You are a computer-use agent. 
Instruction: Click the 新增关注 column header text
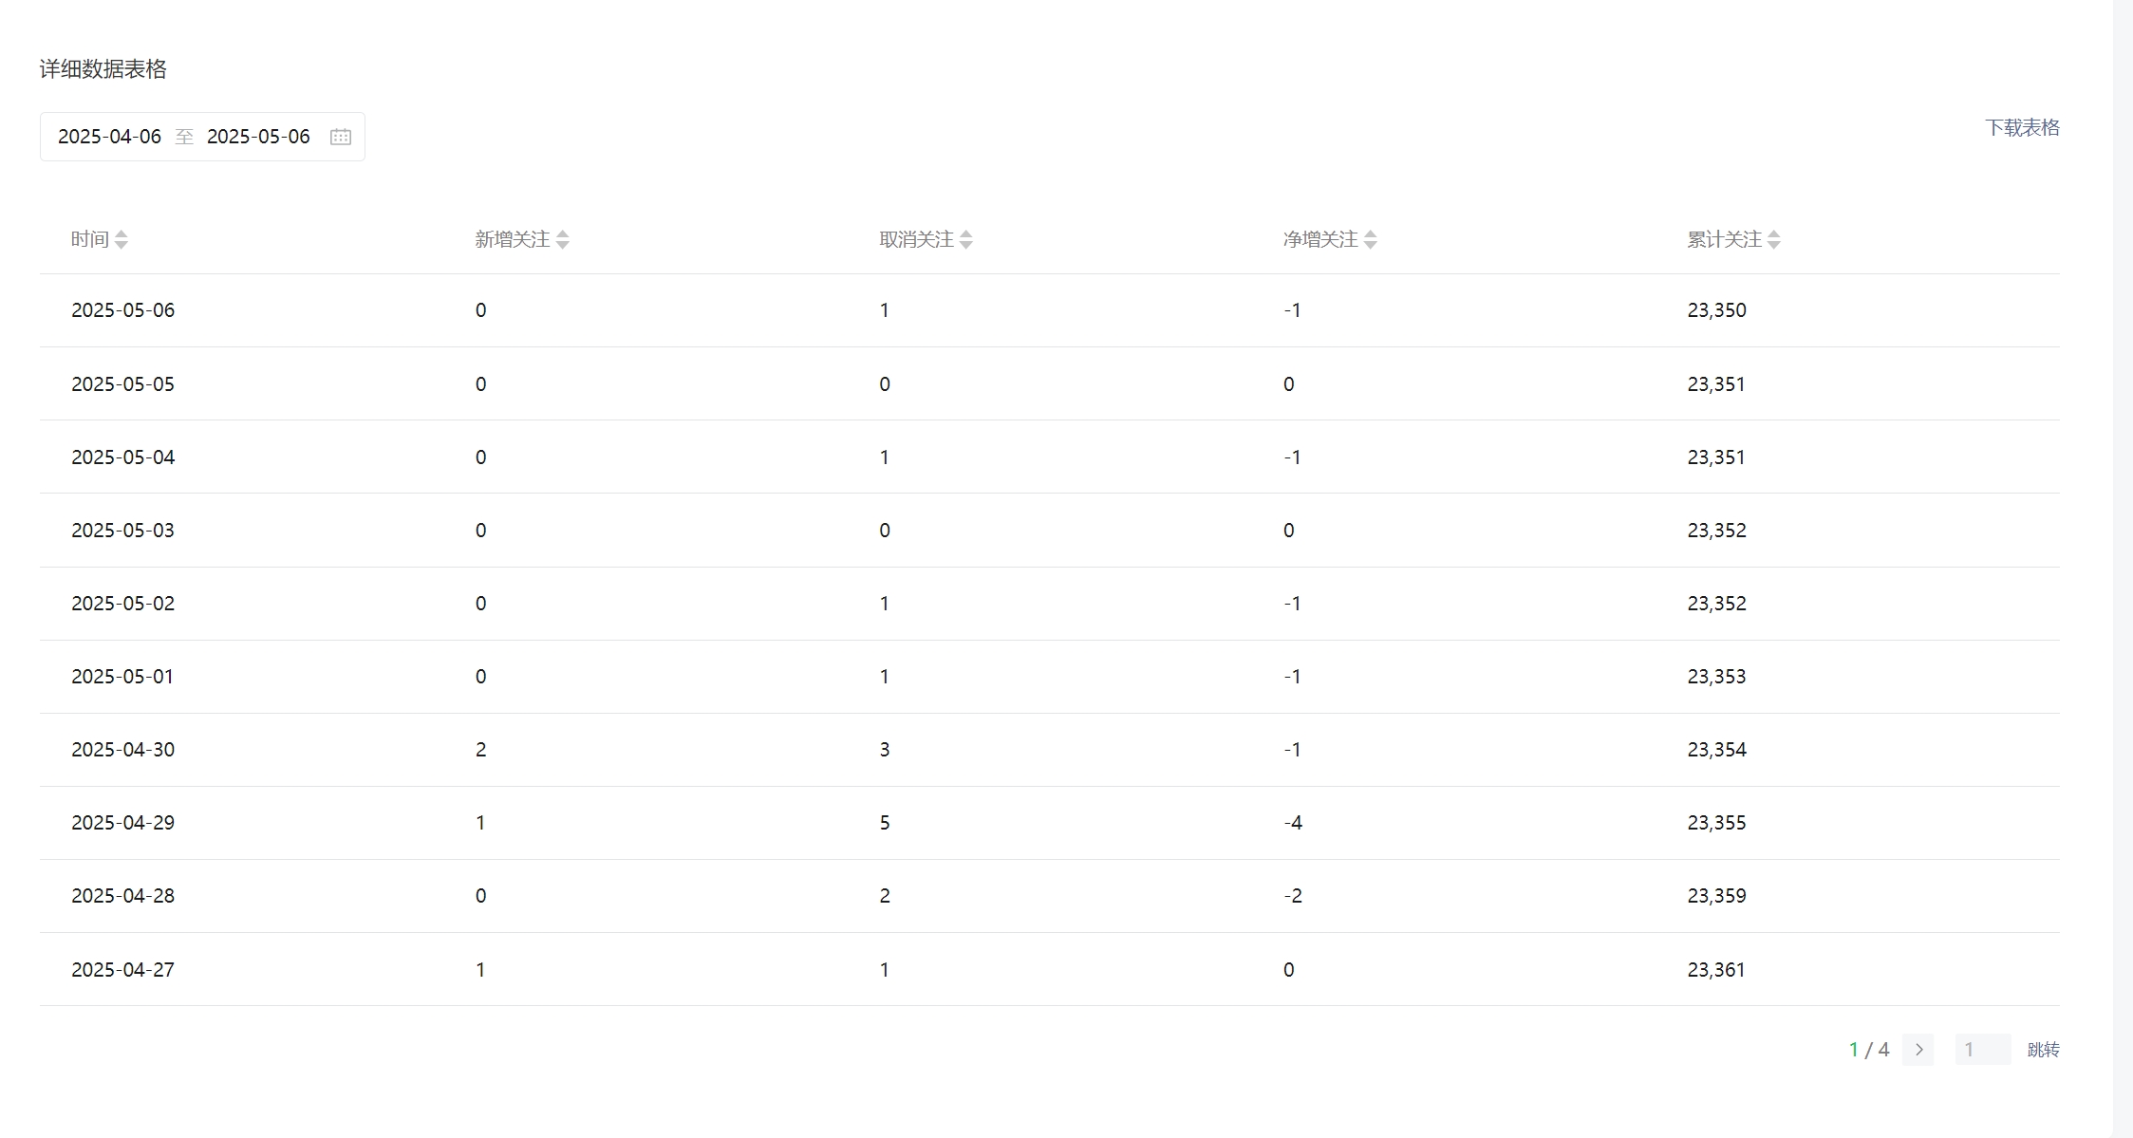point(513,239)
